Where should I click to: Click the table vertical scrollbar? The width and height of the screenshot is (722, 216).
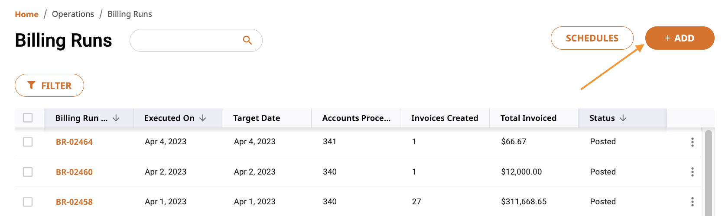pos(709,173)
